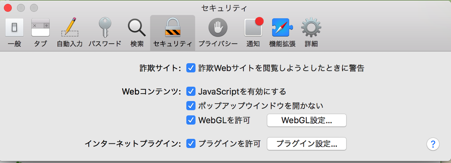Open the WebGL設定... button
The width and height of the screenshot is (451, 163).
coord(306,120)
